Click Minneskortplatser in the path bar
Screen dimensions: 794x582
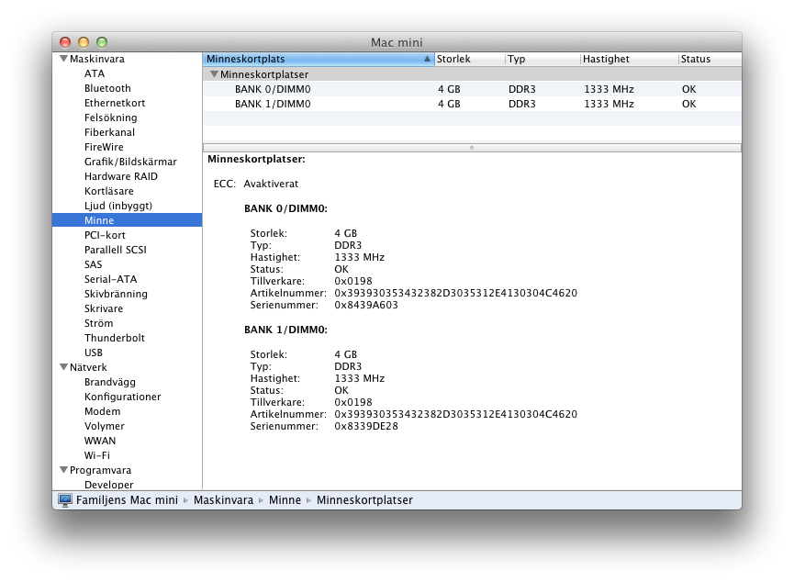pyautogui.click(x=364, y=500)
